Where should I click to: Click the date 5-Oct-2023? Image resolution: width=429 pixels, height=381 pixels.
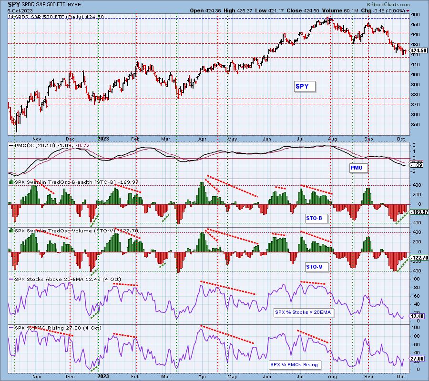(x=20, y=10)
